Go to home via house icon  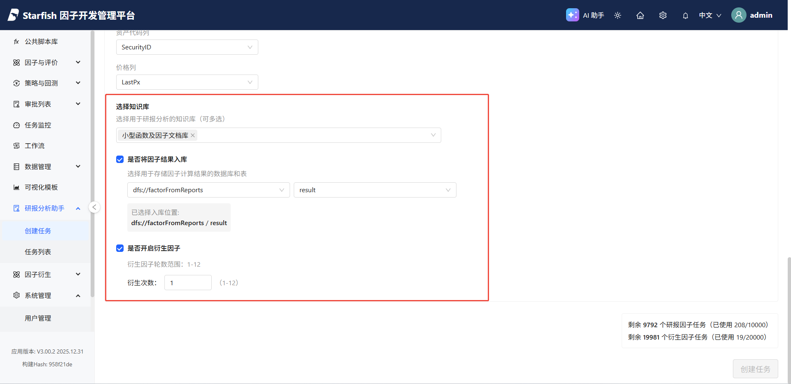pyautogui.click(x=640, y=15)
